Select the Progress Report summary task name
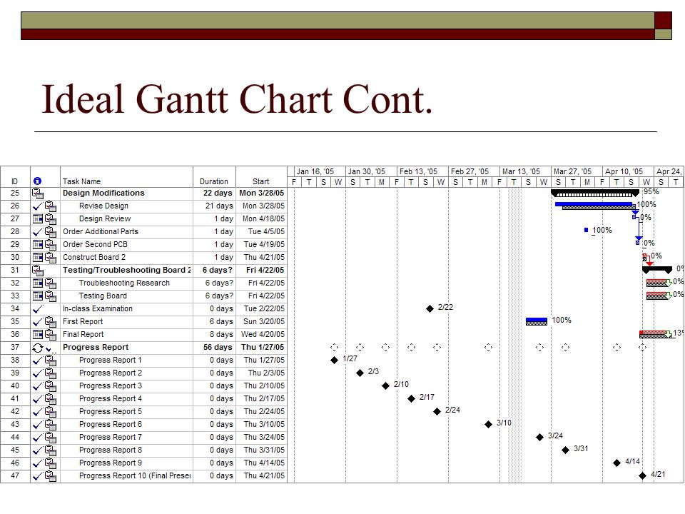This screenshot has width=685, height=514. click(x=96, y=348)
